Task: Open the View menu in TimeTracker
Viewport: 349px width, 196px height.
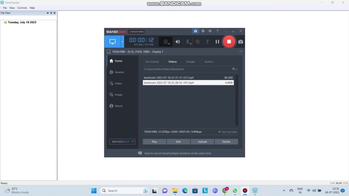Action: tap(12, 8)
